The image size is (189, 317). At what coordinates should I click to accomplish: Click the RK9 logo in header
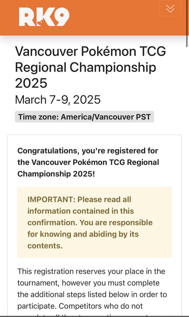[x=44, y=17]
